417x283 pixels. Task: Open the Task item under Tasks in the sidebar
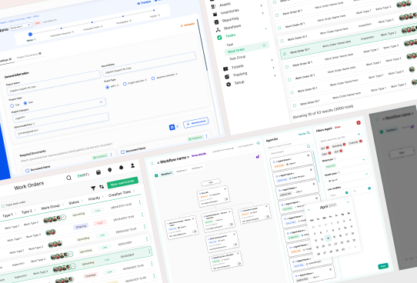point(230,45)
